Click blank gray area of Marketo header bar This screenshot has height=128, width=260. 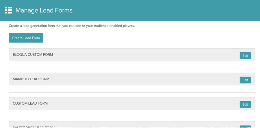pyautogui.click(x=144, y=79)
